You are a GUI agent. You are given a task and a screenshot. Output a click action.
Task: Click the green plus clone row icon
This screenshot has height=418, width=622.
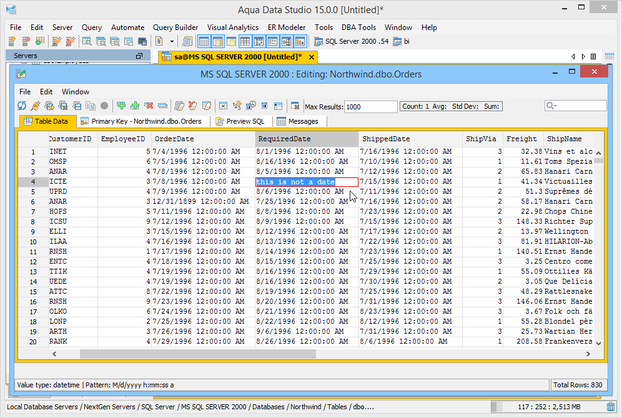[x=135, y=106]
